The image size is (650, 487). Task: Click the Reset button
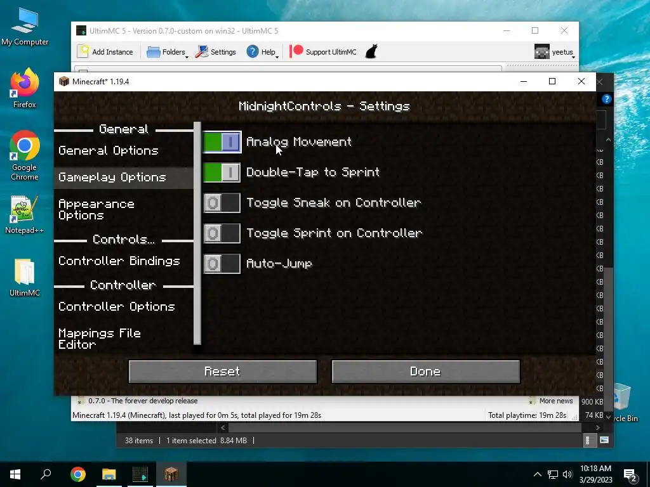click(x=223, y=372)
